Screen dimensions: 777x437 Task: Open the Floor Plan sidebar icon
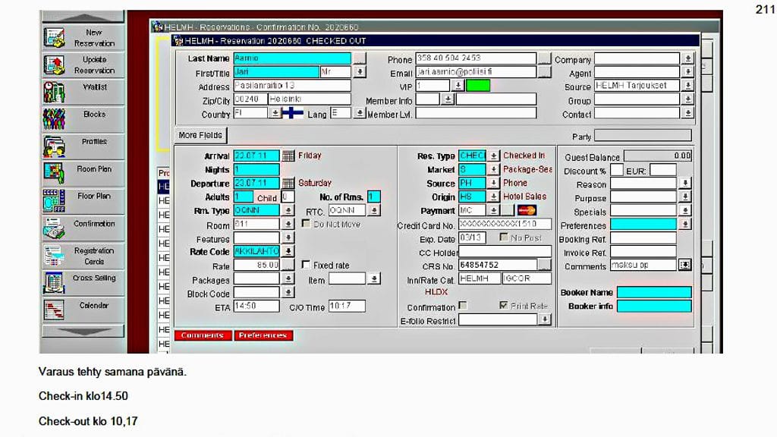click(x=54, y=201)
